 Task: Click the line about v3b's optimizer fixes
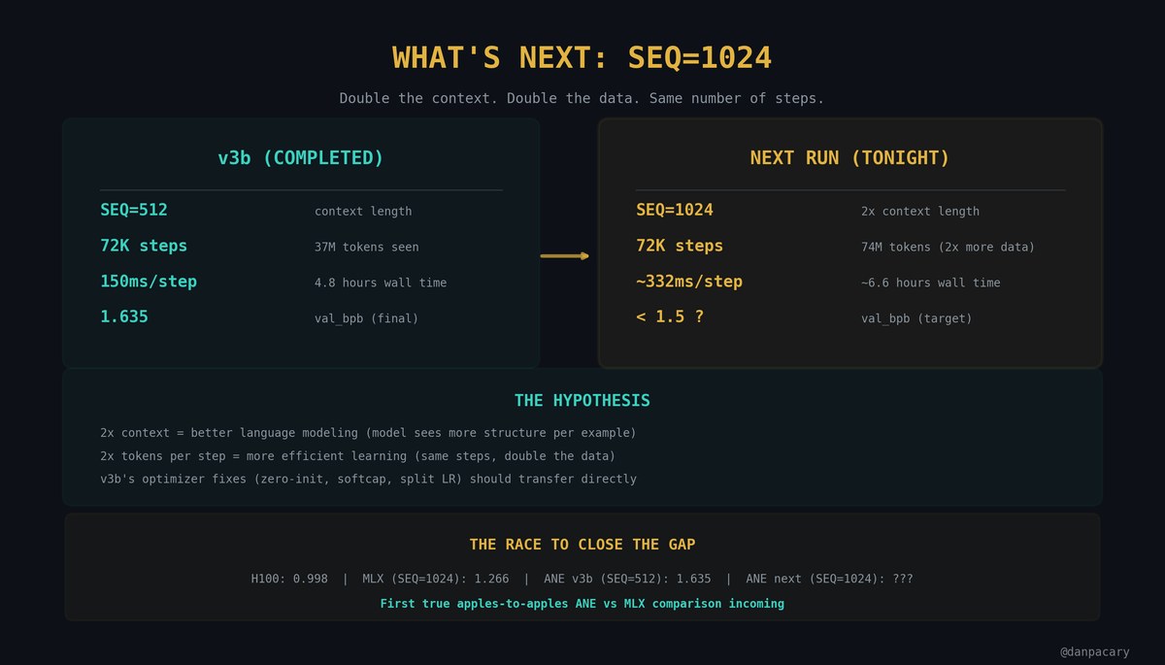coord(368,480)
